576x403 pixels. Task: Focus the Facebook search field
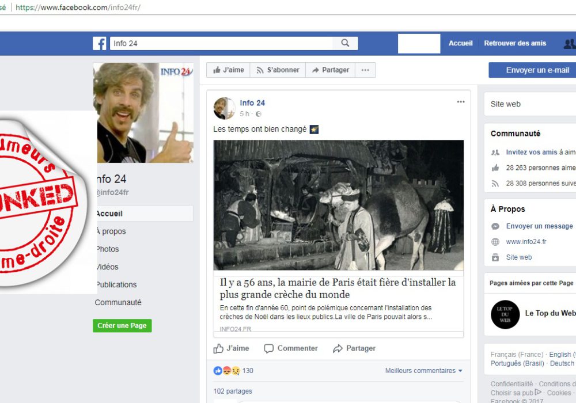pos(221,43)
